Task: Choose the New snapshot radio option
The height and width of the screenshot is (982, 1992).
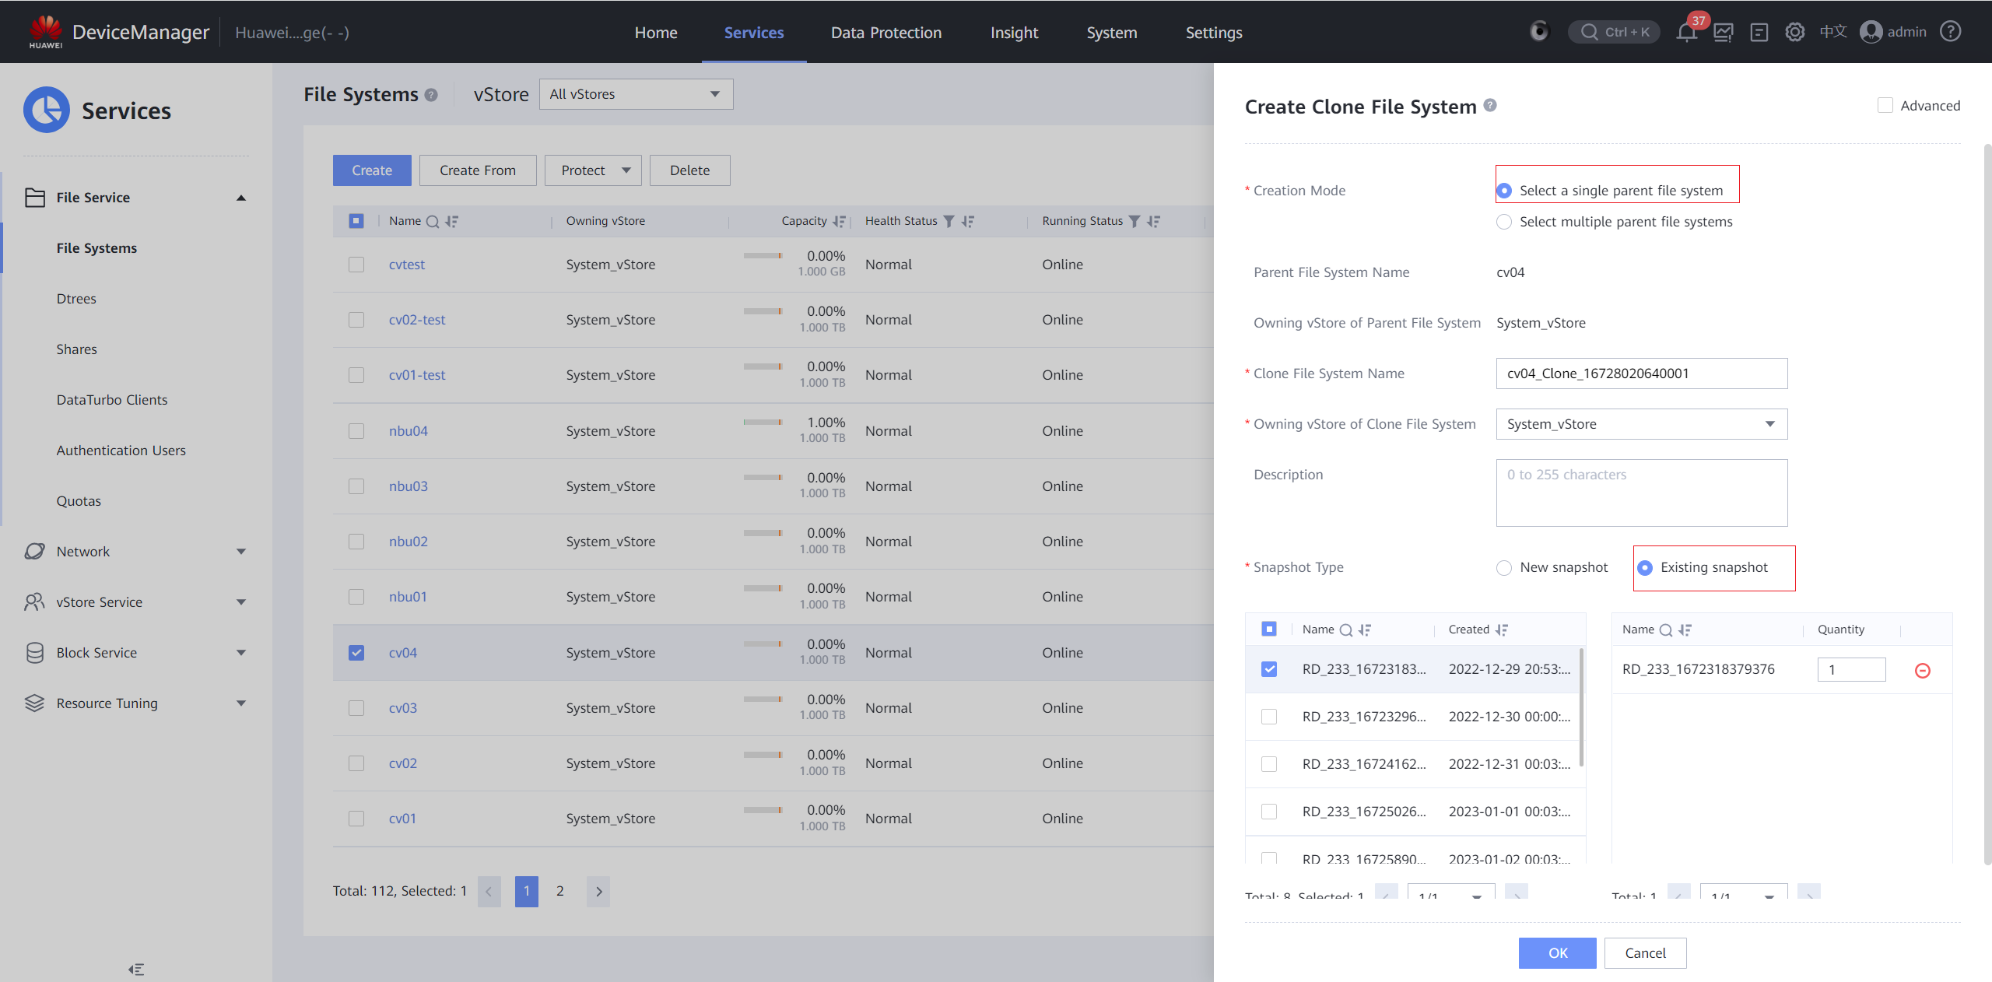Action: click(1504, 568)
